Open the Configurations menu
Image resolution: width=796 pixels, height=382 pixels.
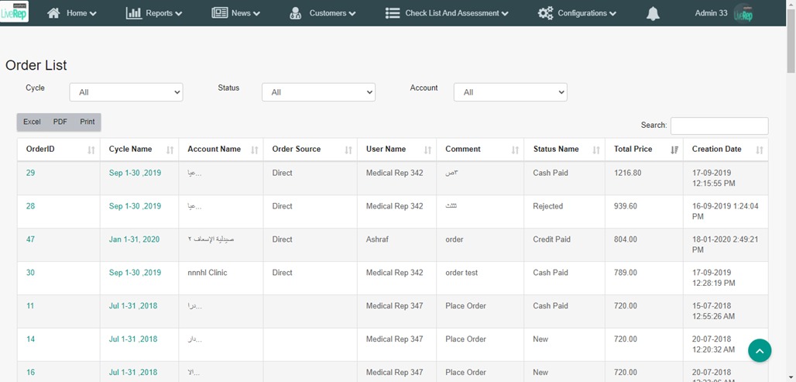pyautogui.click(x=577, y=13)
